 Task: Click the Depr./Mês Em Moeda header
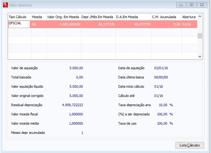click(97, 17)
